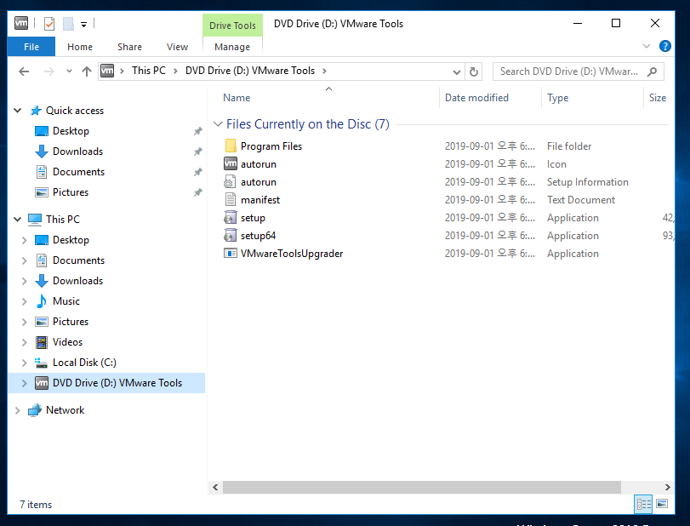Click the VMware icon in title bar
The height and width of the screenshot is (526, 690).
21,23
